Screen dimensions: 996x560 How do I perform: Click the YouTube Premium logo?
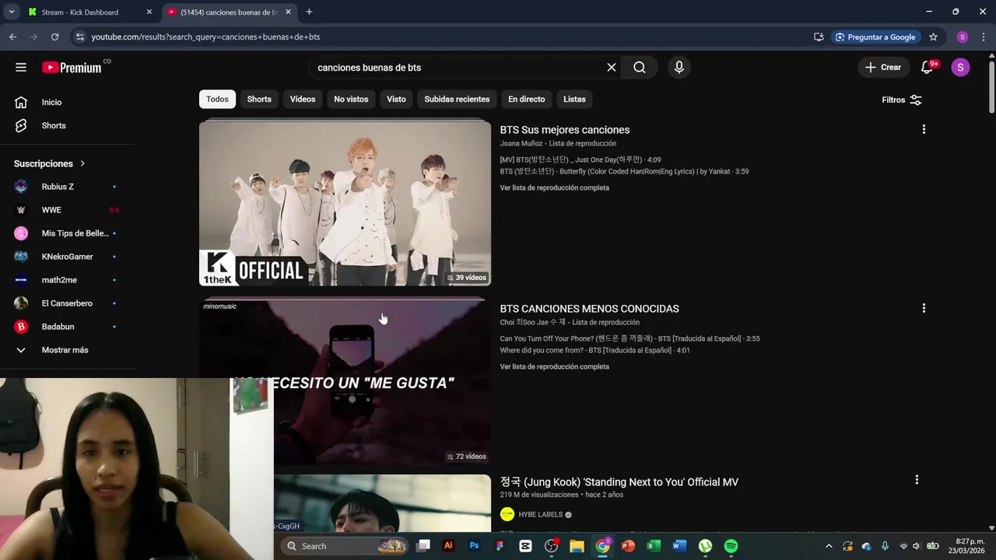(72, 68)
